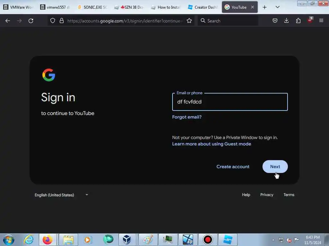Launch Internet Explorer from the taskbar
Image resolution: width=329 pixels, height=246 pixels.
point(29,240)
